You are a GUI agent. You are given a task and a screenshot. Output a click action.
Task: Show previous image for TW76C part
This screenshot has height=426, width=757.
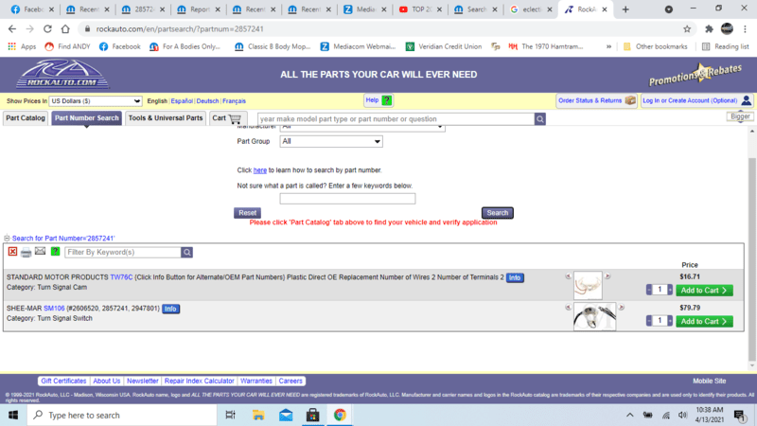(x=569, y=276)
